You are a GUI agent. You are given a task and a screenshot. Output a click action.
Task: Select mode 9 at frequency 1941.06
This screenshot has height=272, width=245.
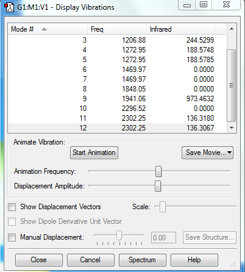[x=112, y=99]
